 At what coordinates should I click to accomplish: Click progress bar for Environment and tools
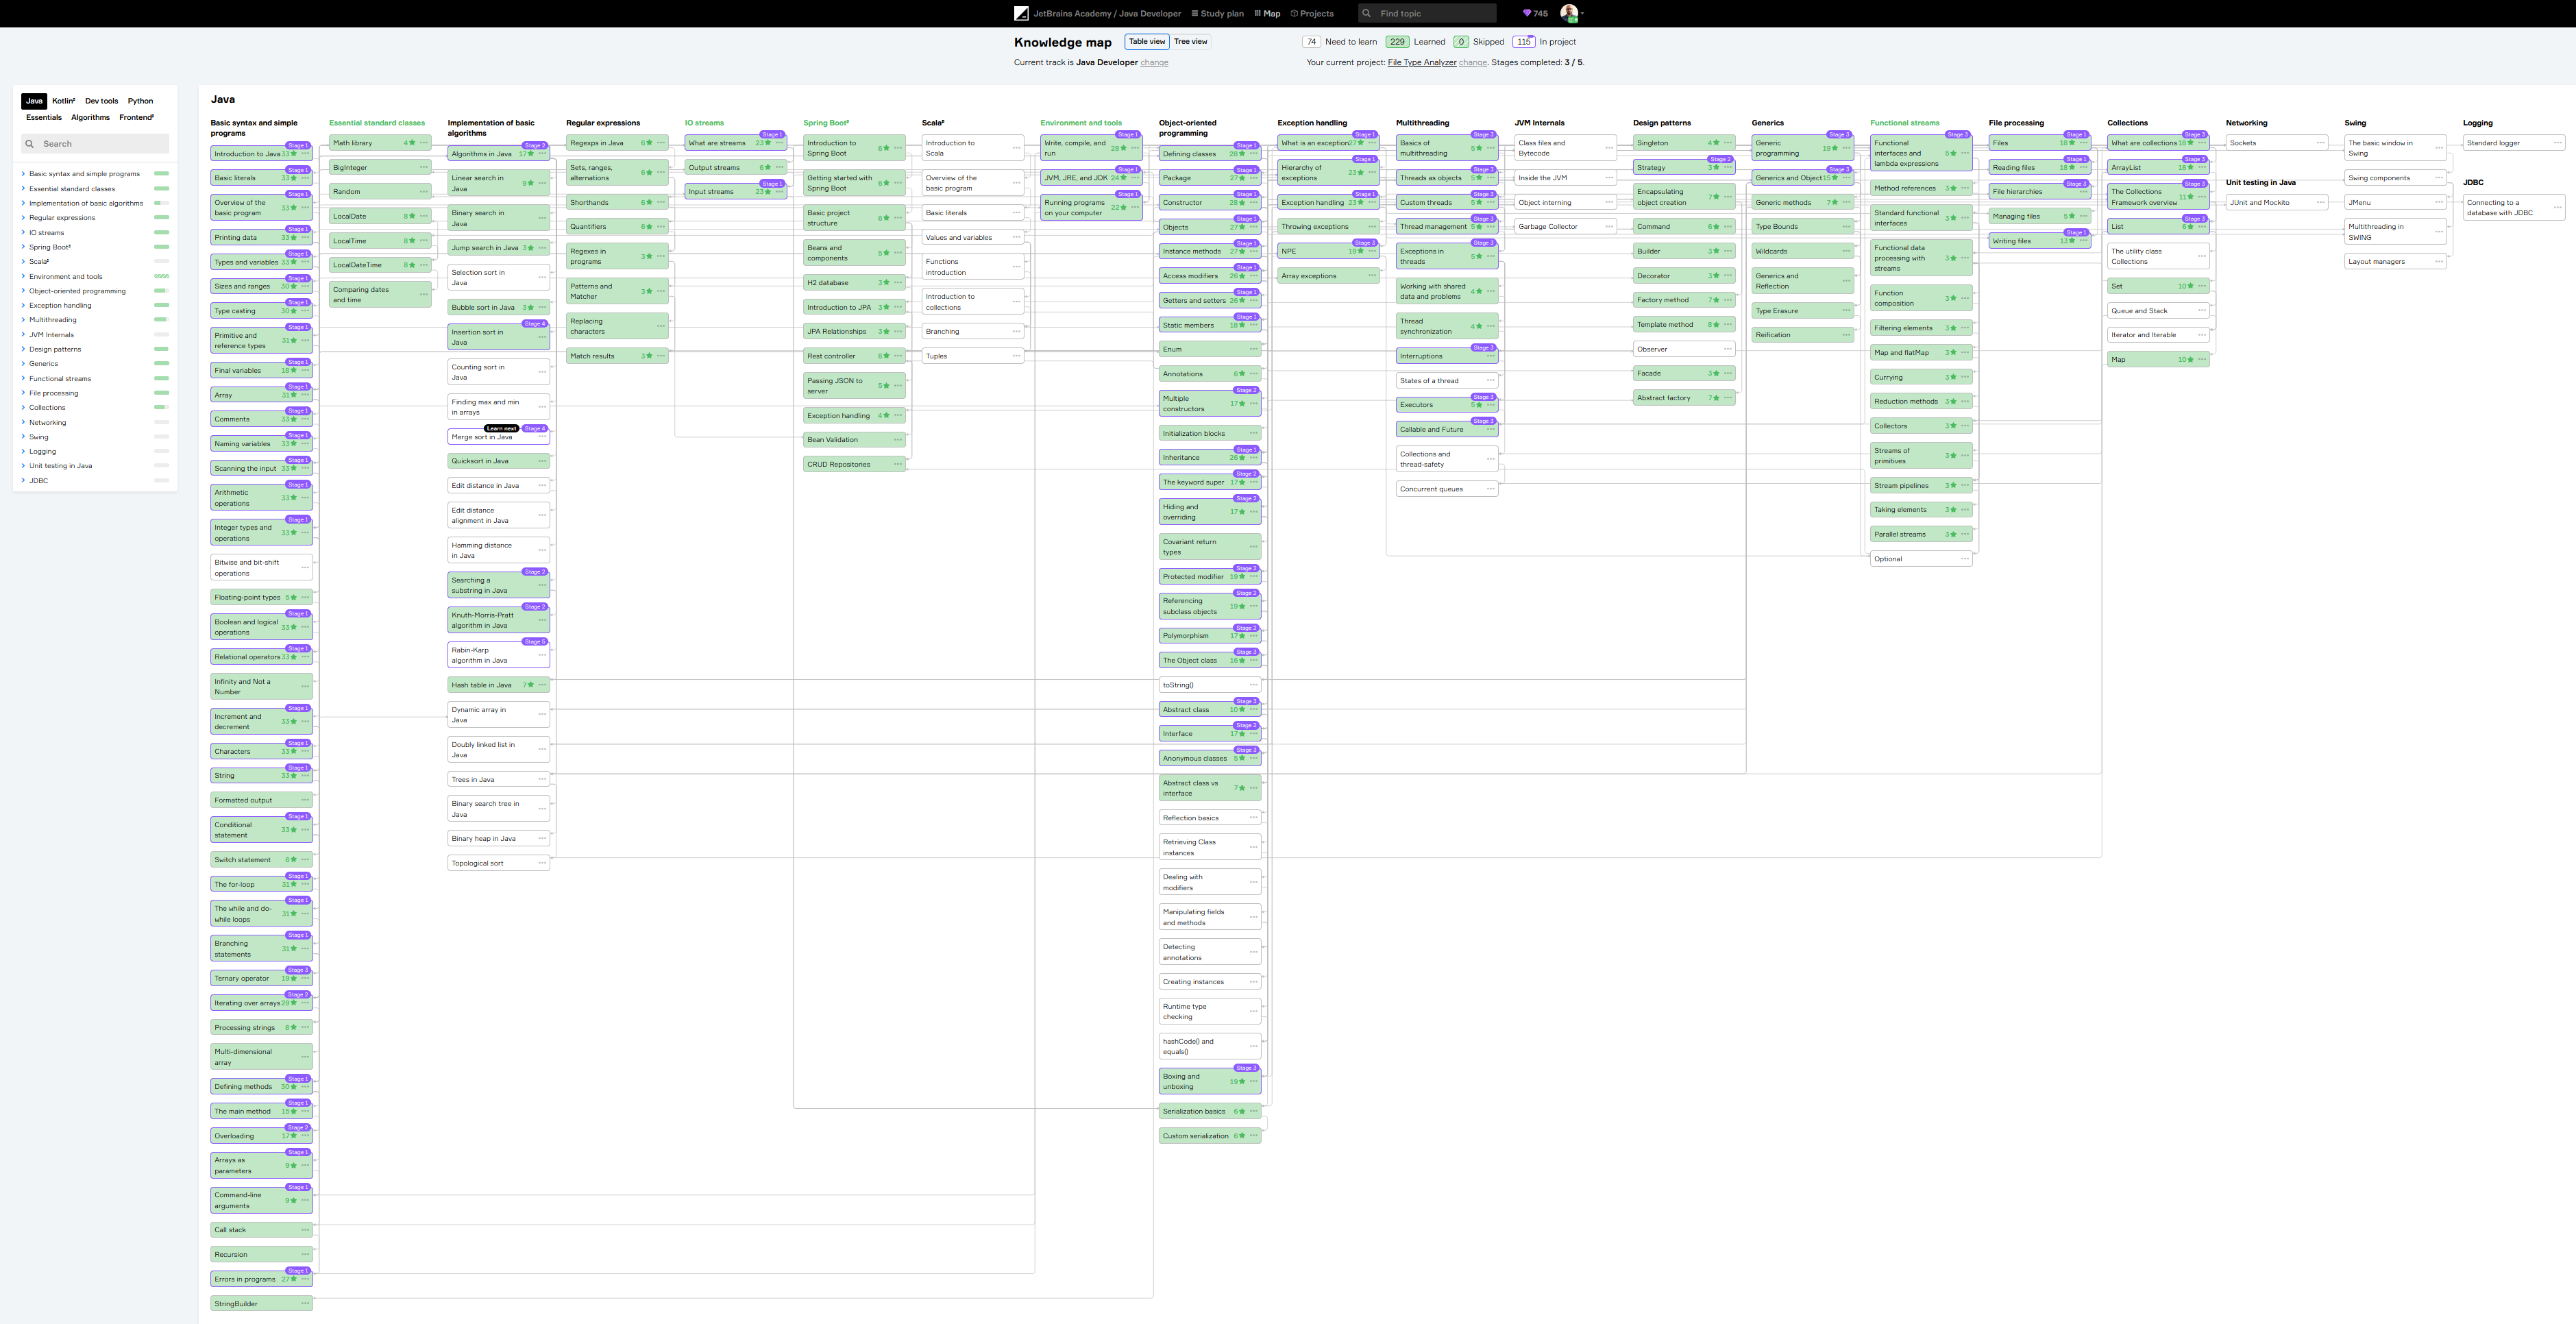[x=161, y=276]
